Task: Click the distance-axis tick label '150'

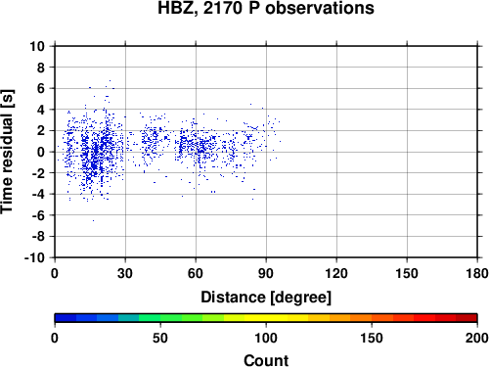Action: (x=407, y=273)
